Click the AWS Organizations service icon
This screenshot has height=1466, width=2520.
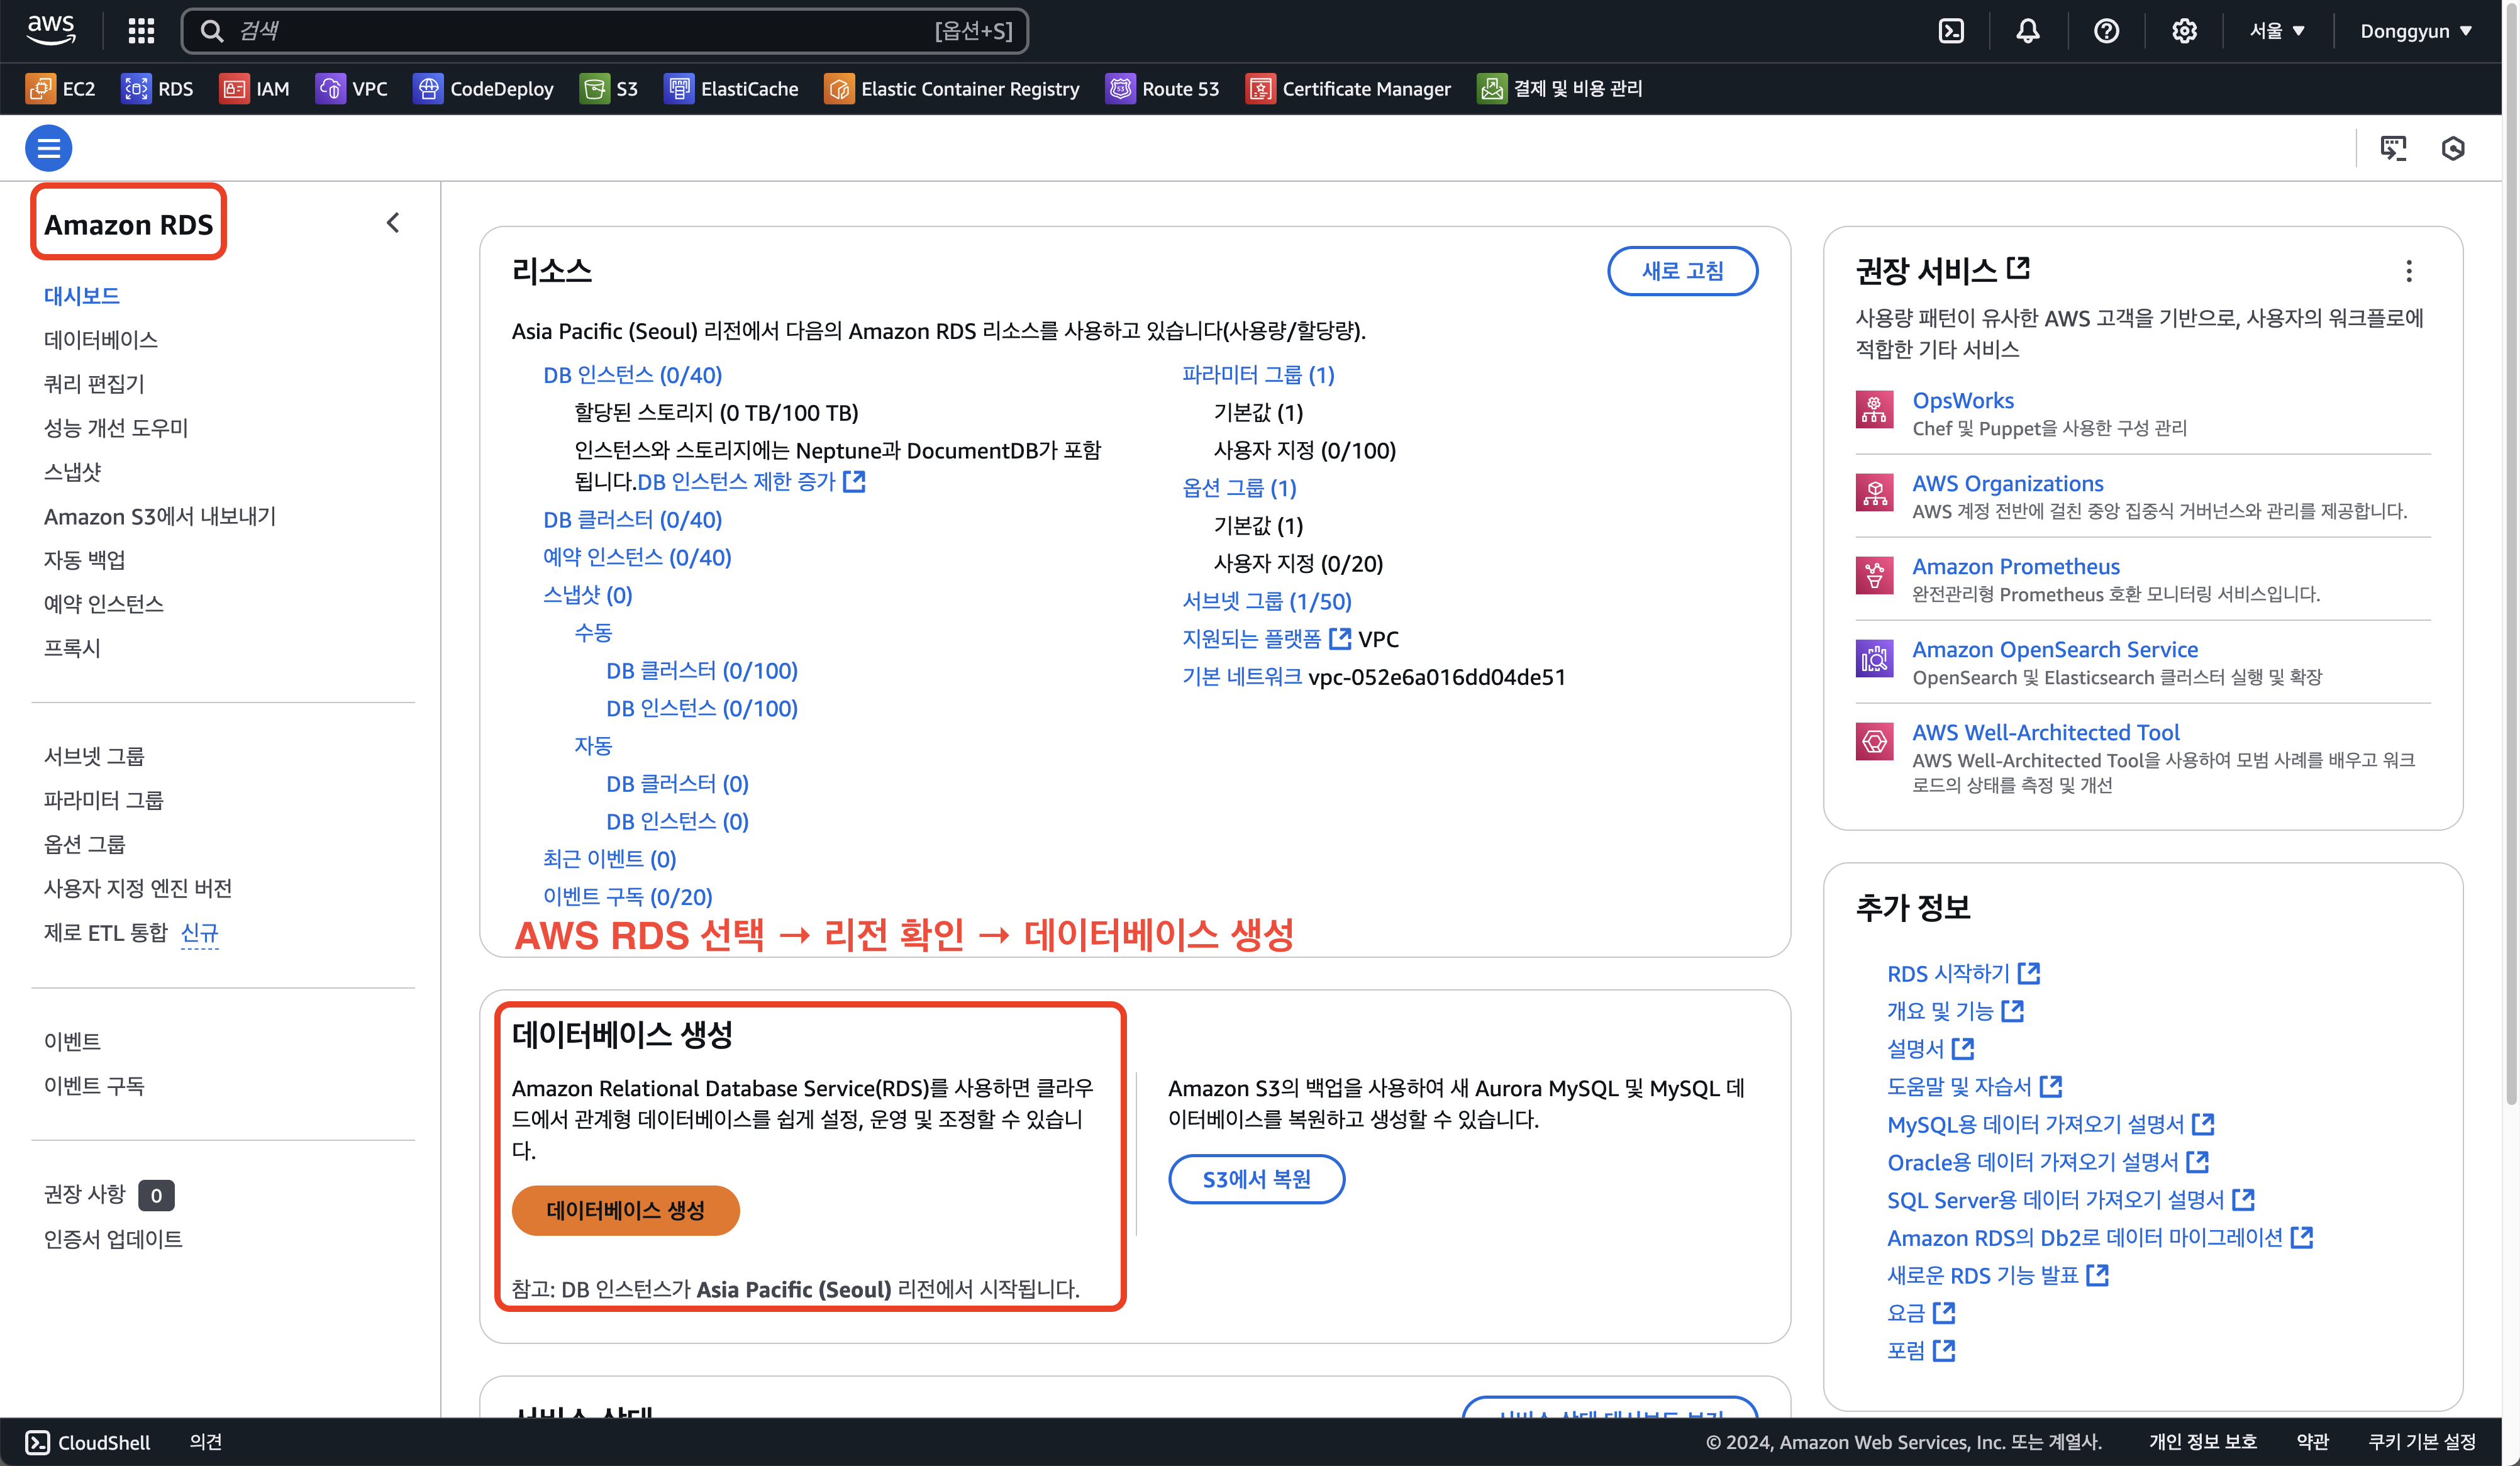coord(1874,492)
